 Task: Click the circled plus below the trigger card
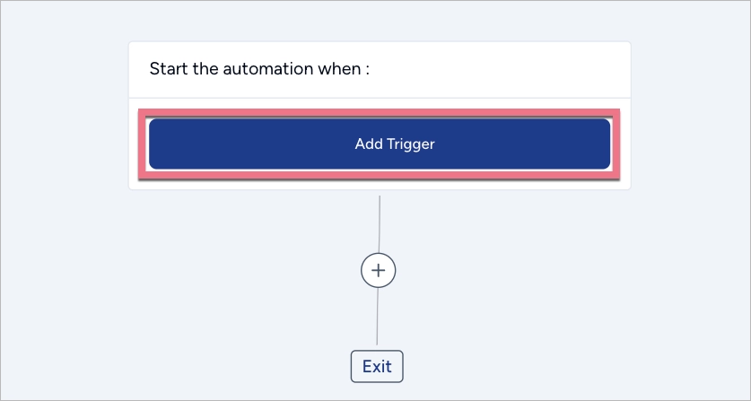tap(378, 269)
